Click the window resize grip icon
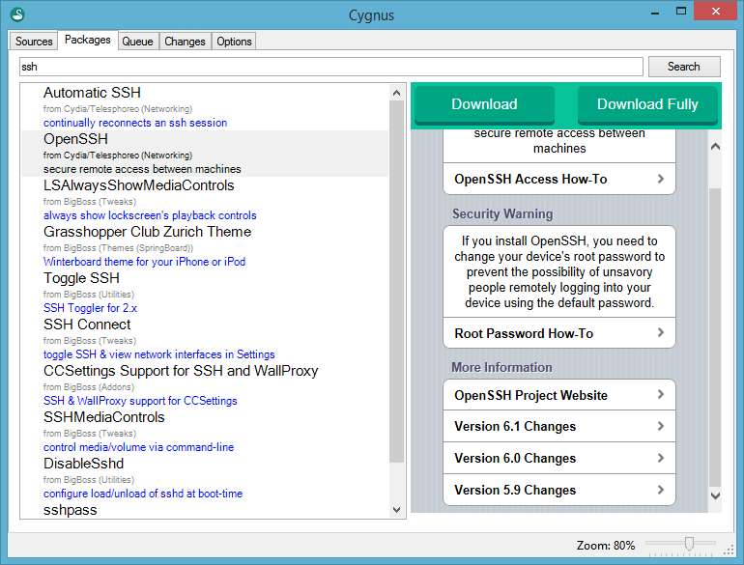 pyautogui.click(x=729, y=550)
